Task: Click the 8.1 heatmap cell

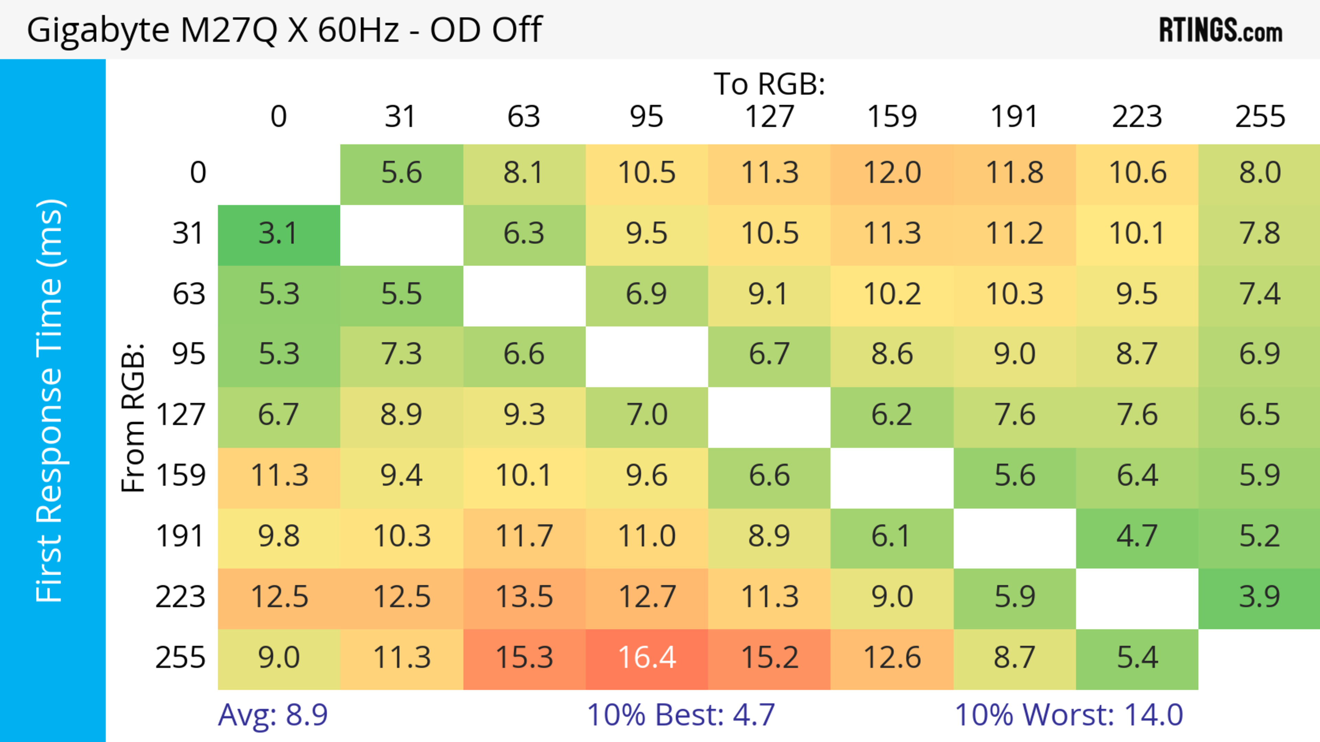Action: pos(524,173)
